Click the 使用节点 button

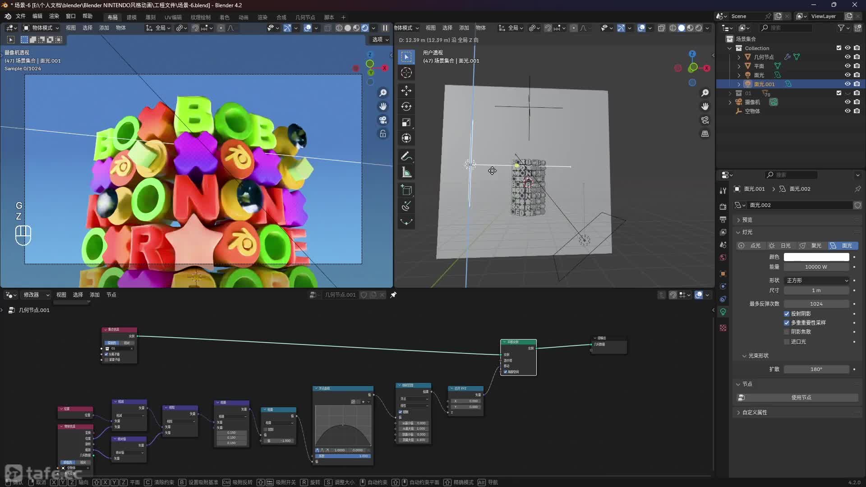[x=797, y=398]
